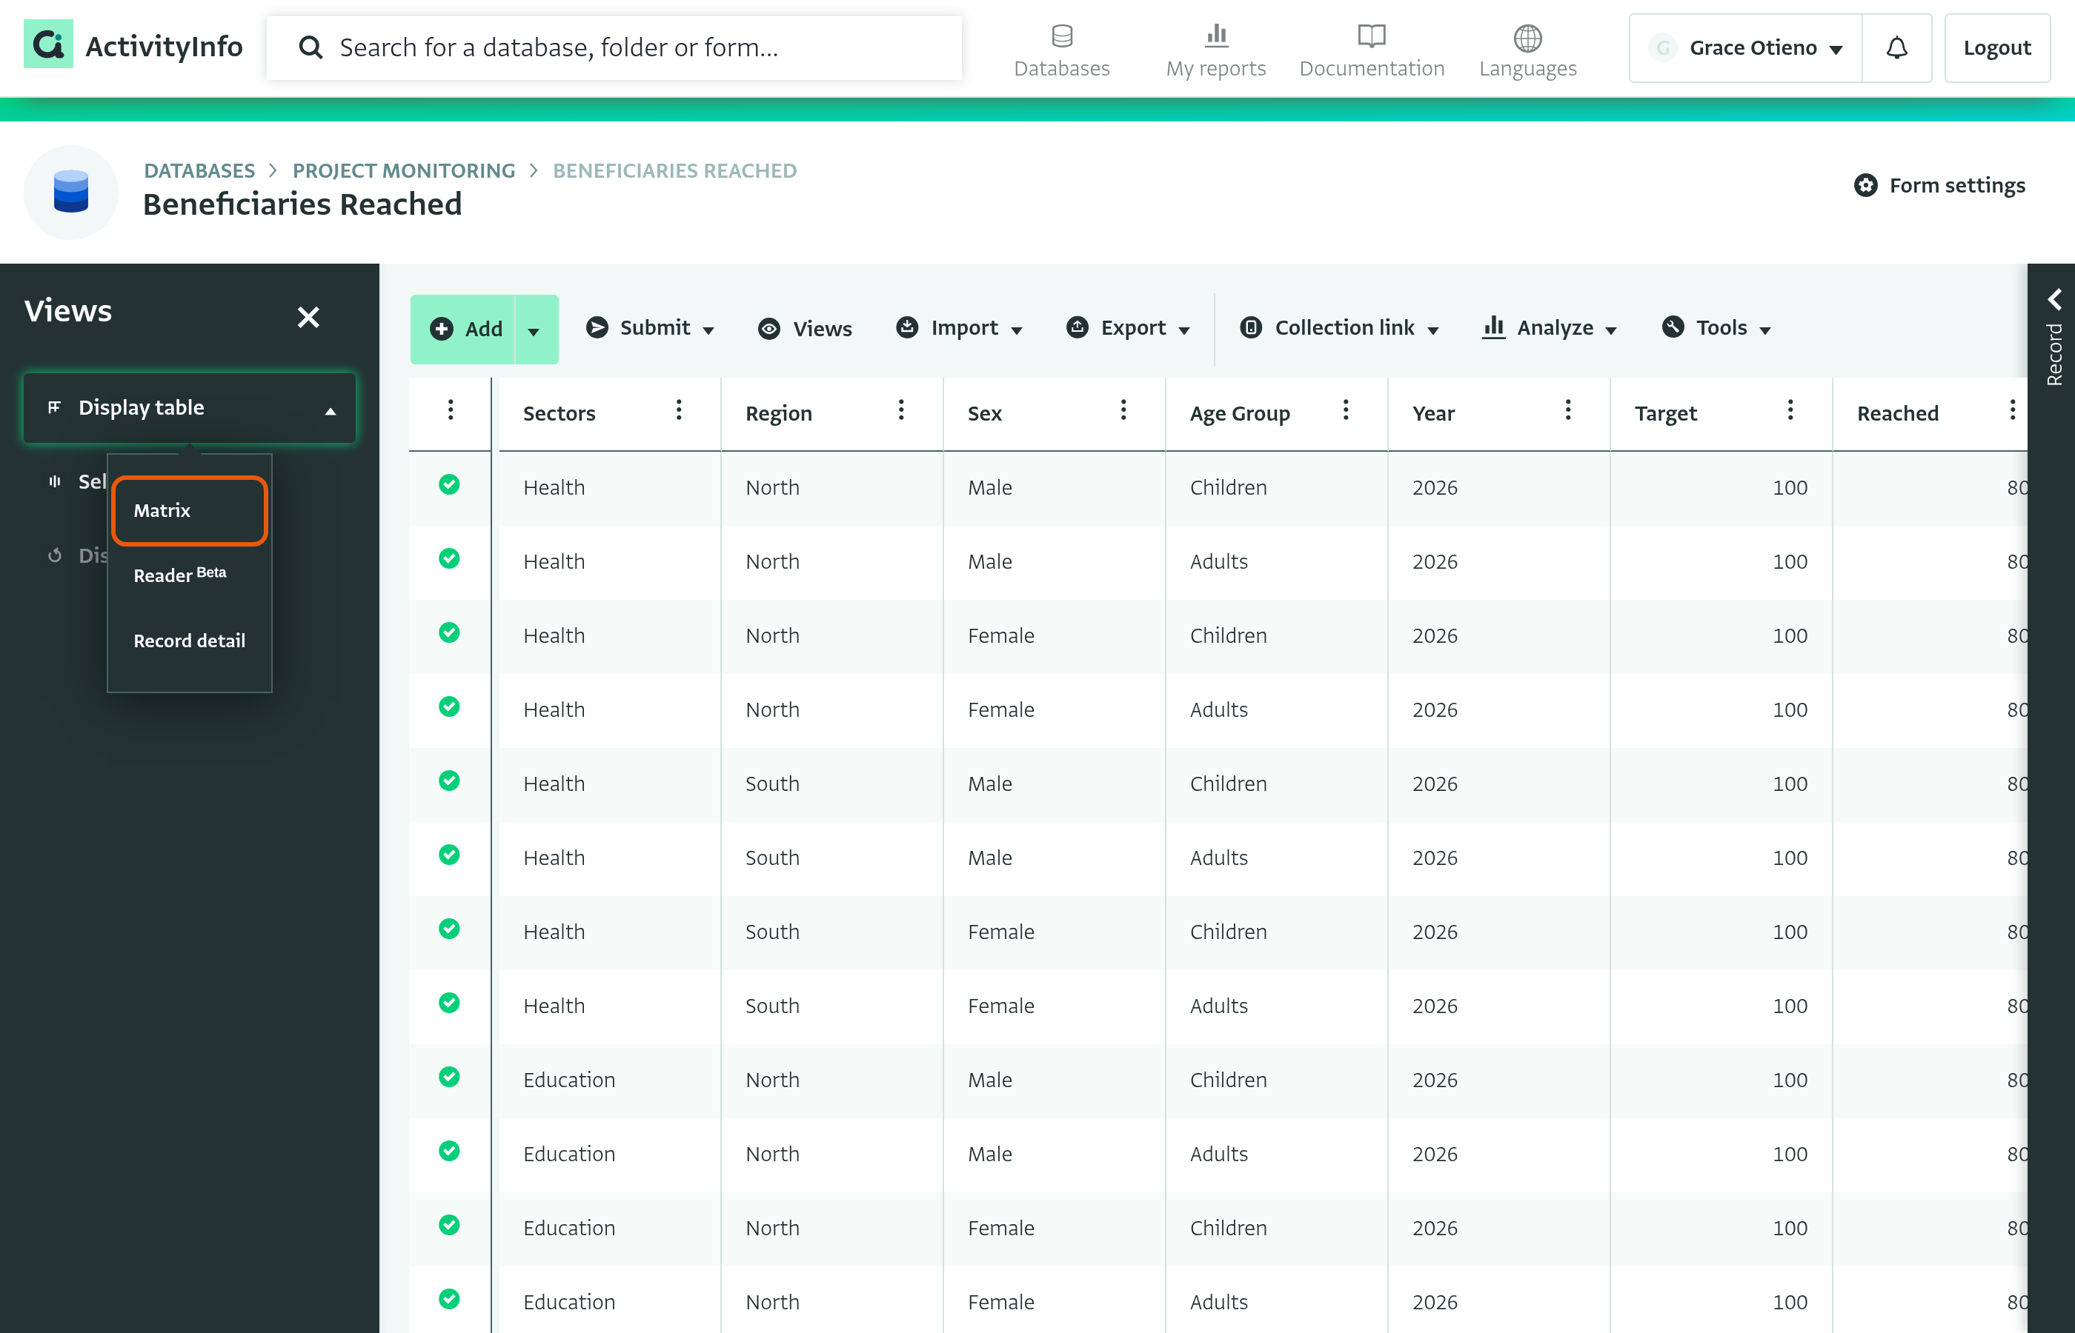Select the first Health North Male row checkmark

pos(448,485)
